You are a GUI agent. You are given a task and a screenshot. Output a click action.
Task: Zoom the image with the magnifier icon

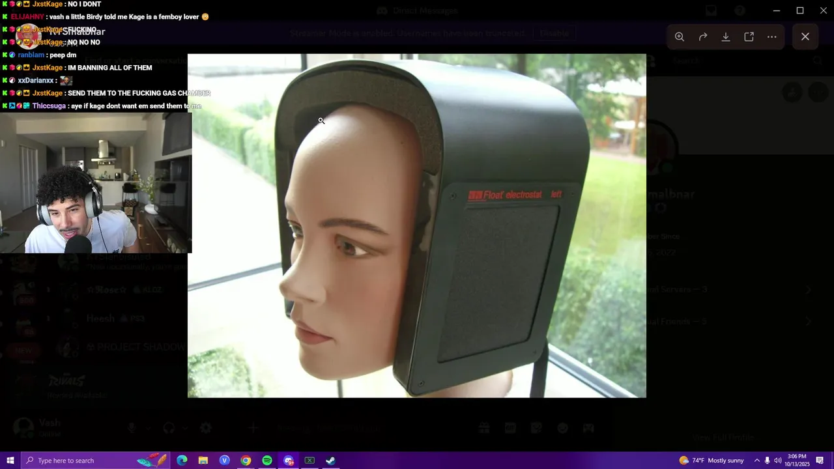[x=680, y=37]
